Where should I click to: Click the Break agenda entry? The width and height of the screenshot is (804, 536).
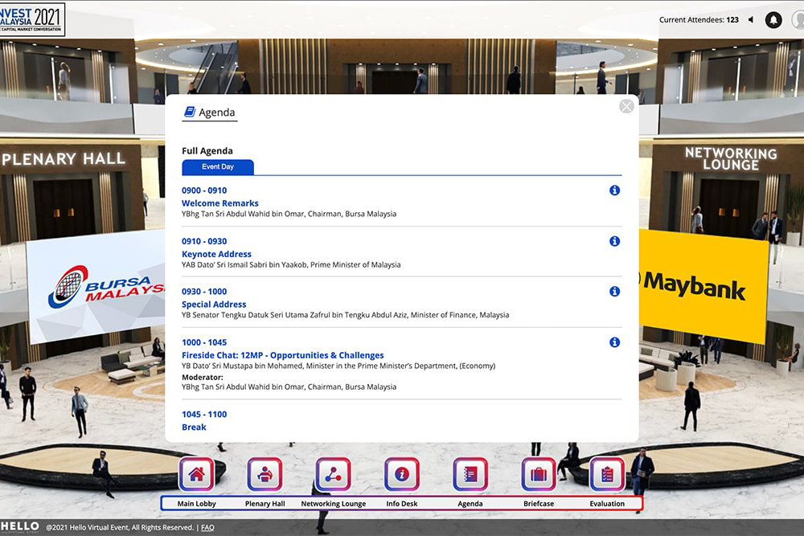click(x=194, y=427)
